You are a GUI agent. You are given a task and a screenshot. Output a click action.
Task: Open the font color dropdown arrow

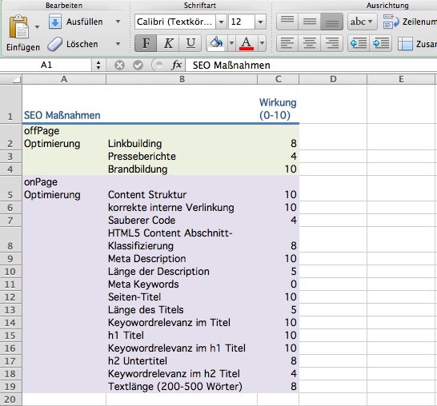coord(262,43)
